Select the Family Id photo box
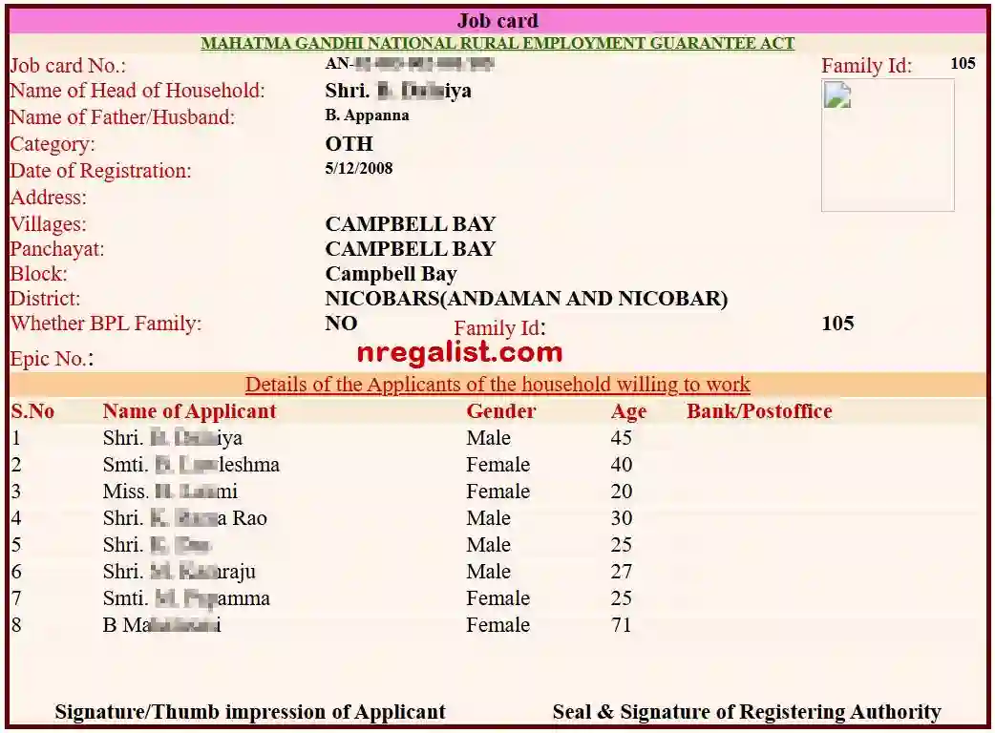Viewport: 995px width, 733px height. [887, 144]
